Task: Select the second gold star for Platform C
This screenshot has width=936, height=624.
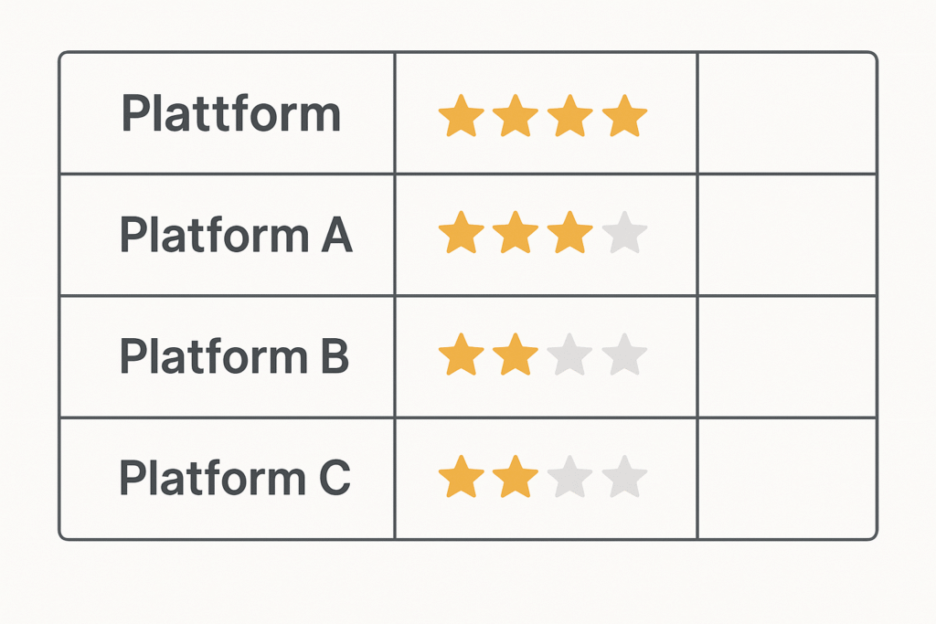Action: point(516,479)
